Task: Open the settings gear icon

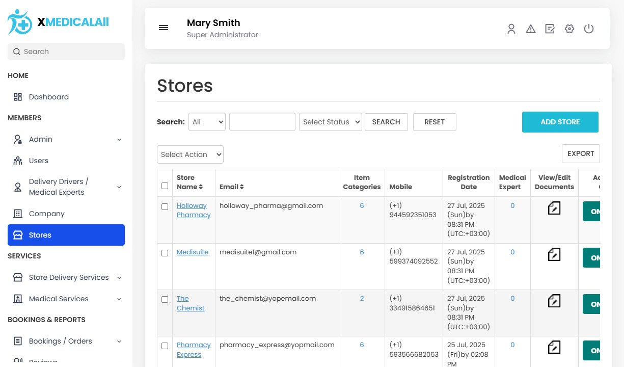Action: coord(569,29)
